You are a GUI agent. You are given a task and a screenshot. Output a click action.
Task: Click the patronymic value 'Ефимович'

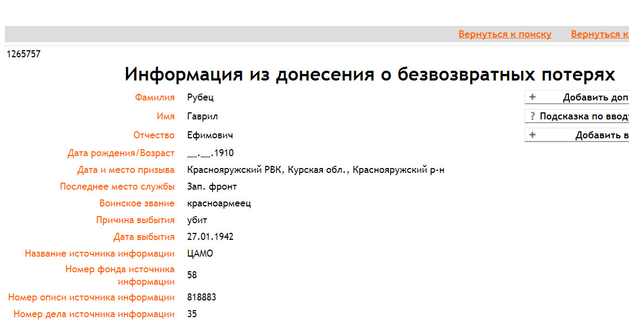coord(210,136)
